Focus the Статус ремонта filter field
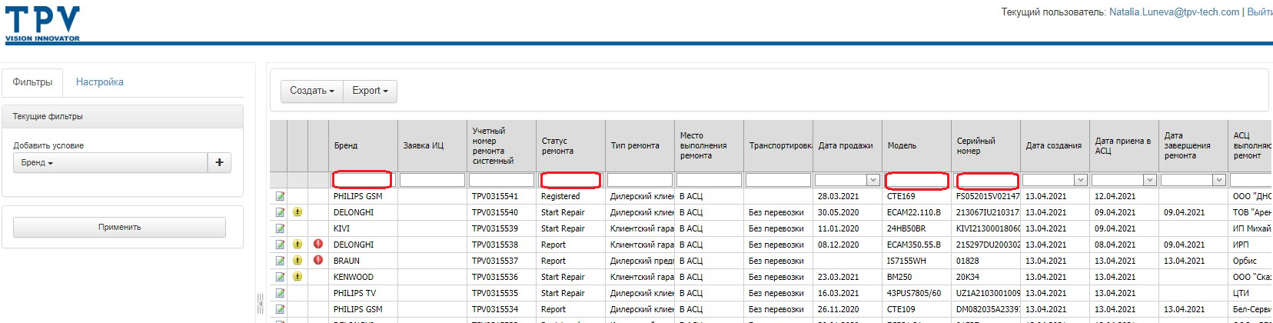The height and width of the screenshot is (323, 1273). [x=570, y=180]
